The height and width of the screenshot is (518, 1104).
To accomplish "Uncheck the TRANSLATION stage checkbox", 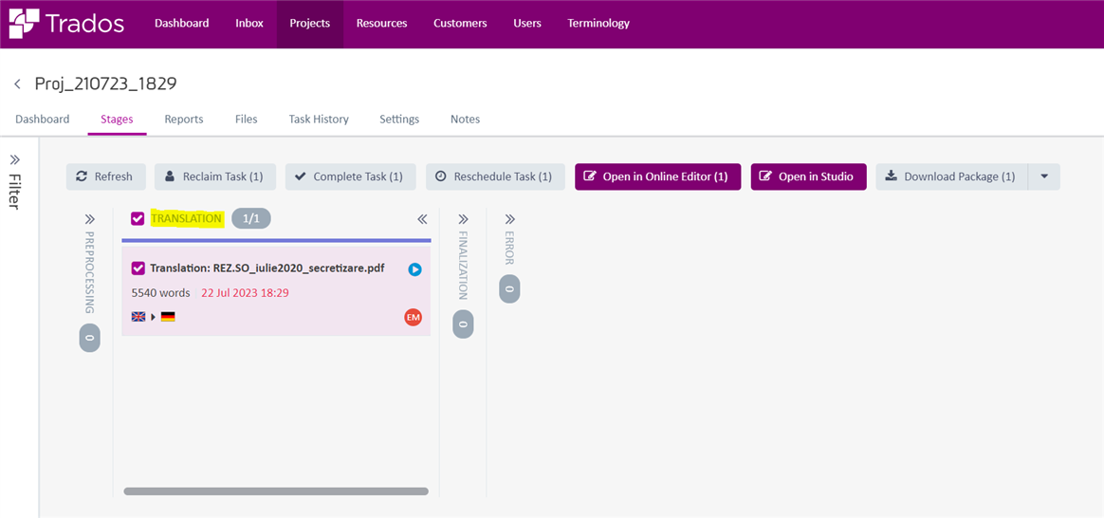I will tap(138, 219).
